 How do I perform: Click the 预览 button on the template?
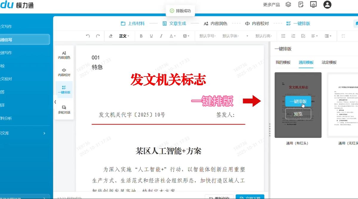[298, 114]
